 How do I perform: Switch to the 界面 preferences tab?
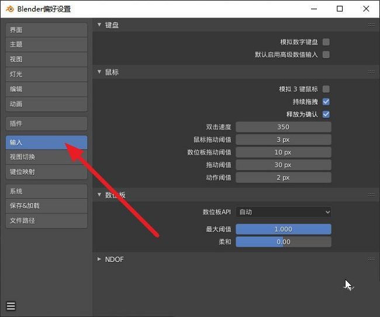tap(46, 30)
